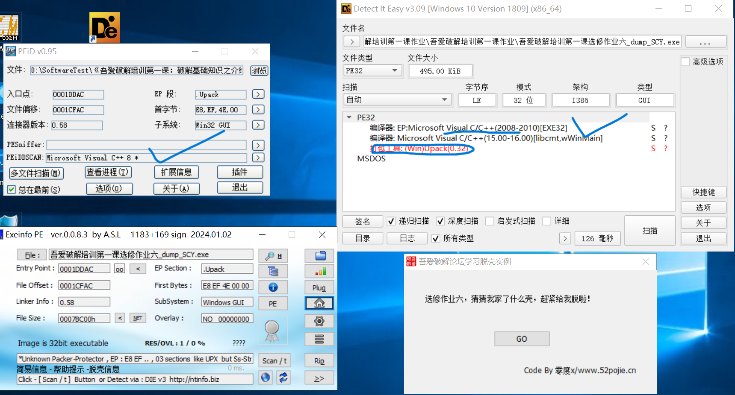Click '?' for the (Win)Upack(0.32) row
The image size is (735, 395).
tap(666, 148)
